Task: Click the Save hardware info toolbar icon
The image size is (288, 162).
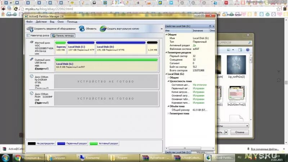Action: (30, 29)
